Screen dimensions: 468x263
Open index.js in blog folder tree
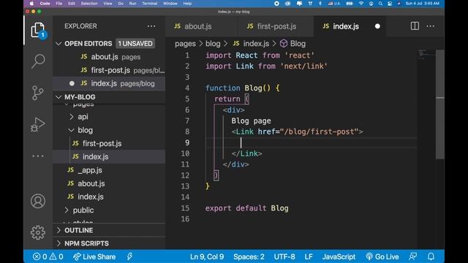pyautogui.click(x=109, y=156)
